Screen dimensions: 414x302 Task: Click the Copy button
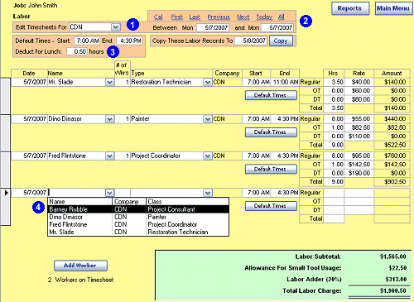click(x=281, y=41)
